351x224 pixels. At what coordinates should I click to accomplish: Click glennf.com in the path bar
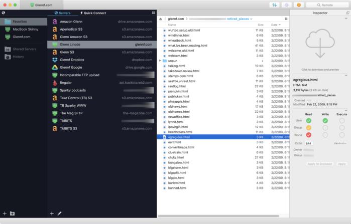click(176, 19)
